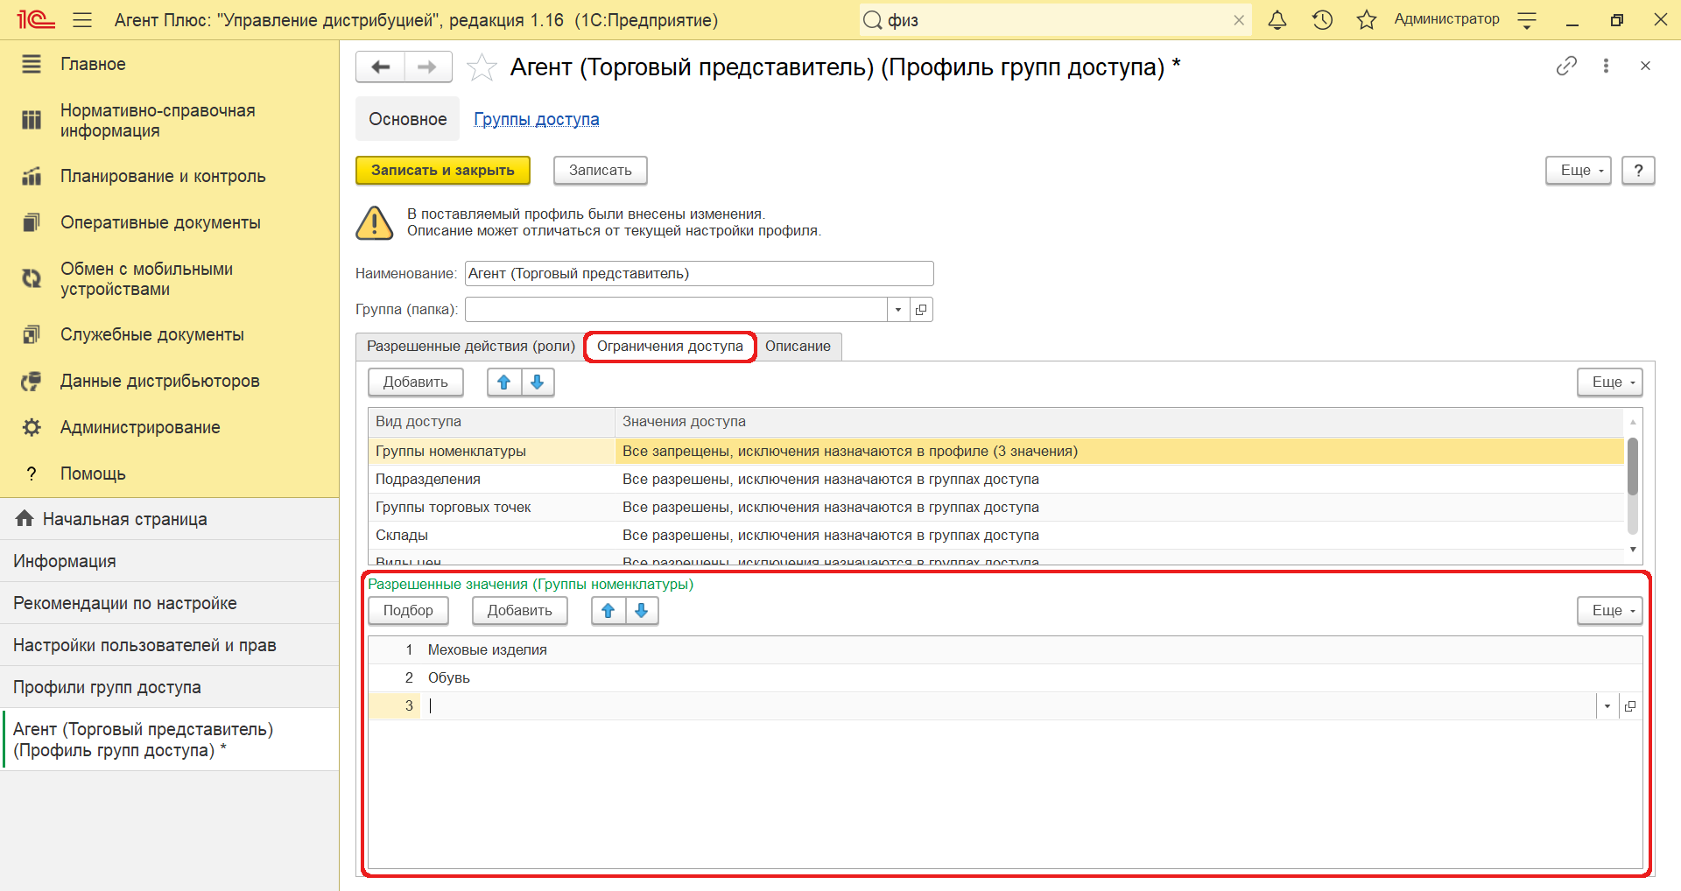Select Меховые изделия row
Viewport: 1681px width, 891px height.
pos(1005,649)
